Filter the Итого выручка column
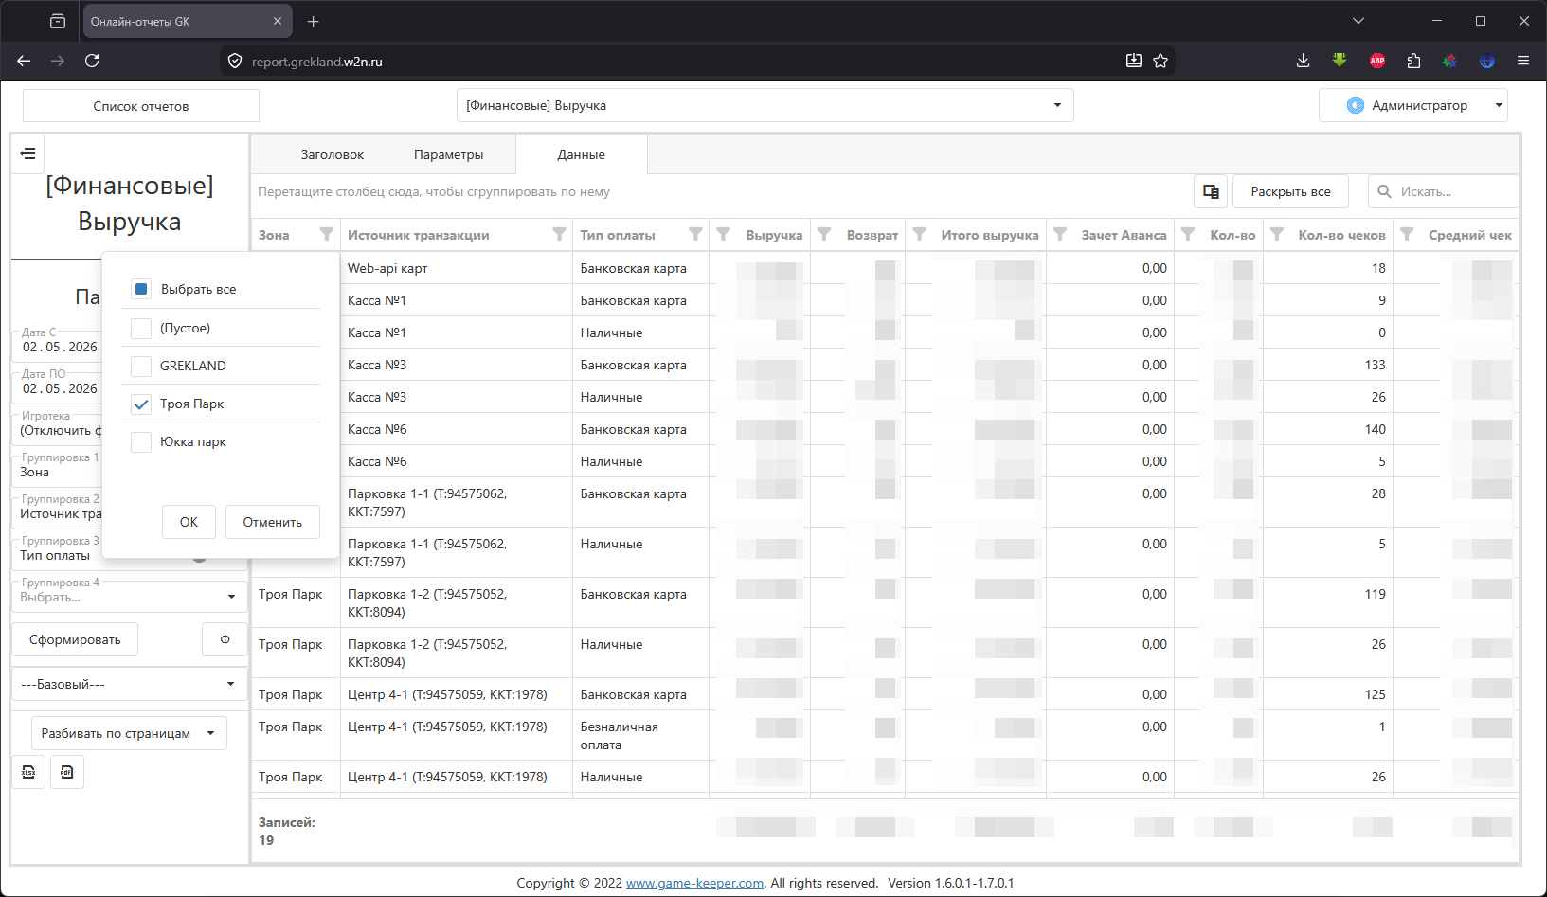Viewport: 1547px width, 897px height. (x=919, y=234)
